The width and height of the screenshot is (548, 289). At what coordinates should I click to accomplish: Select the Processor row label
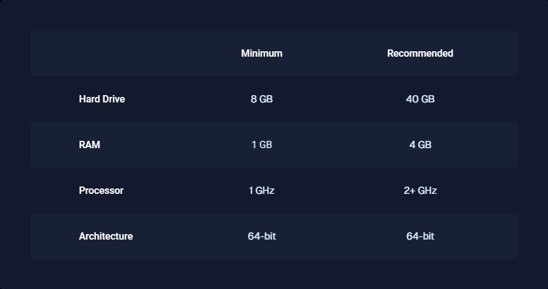point(101,190)
